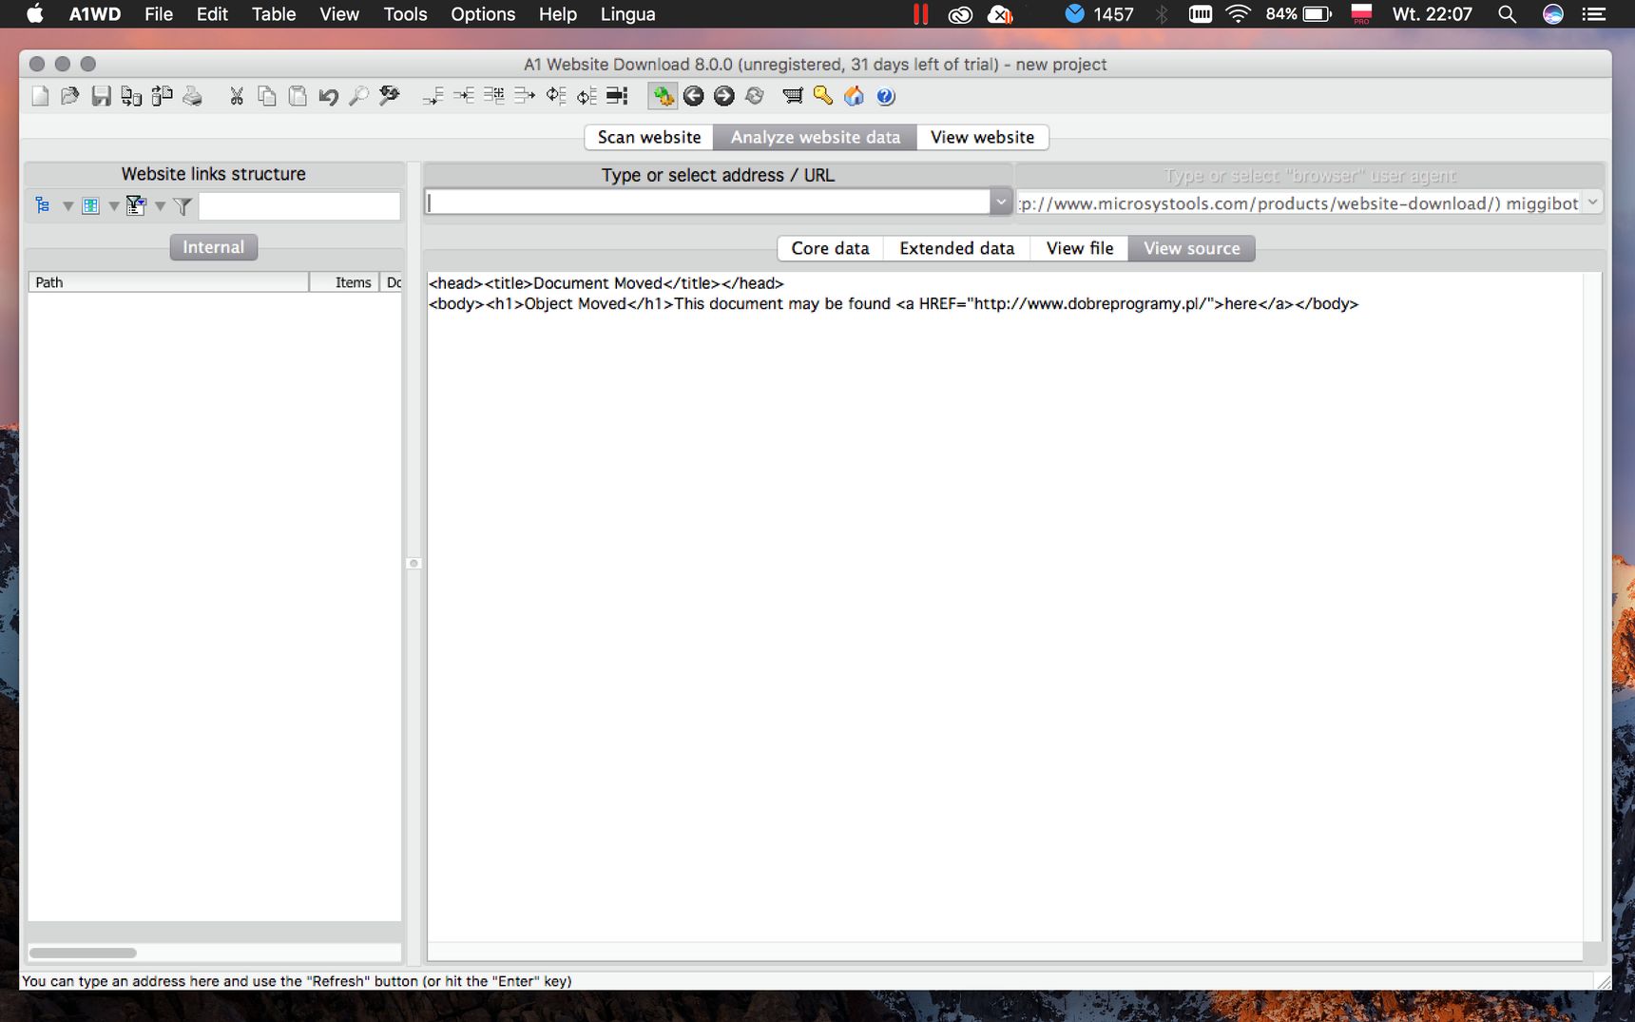The image size is (1635, 1022).
Task: Click the tree view icon in links panel
Action: pos(43,205)
